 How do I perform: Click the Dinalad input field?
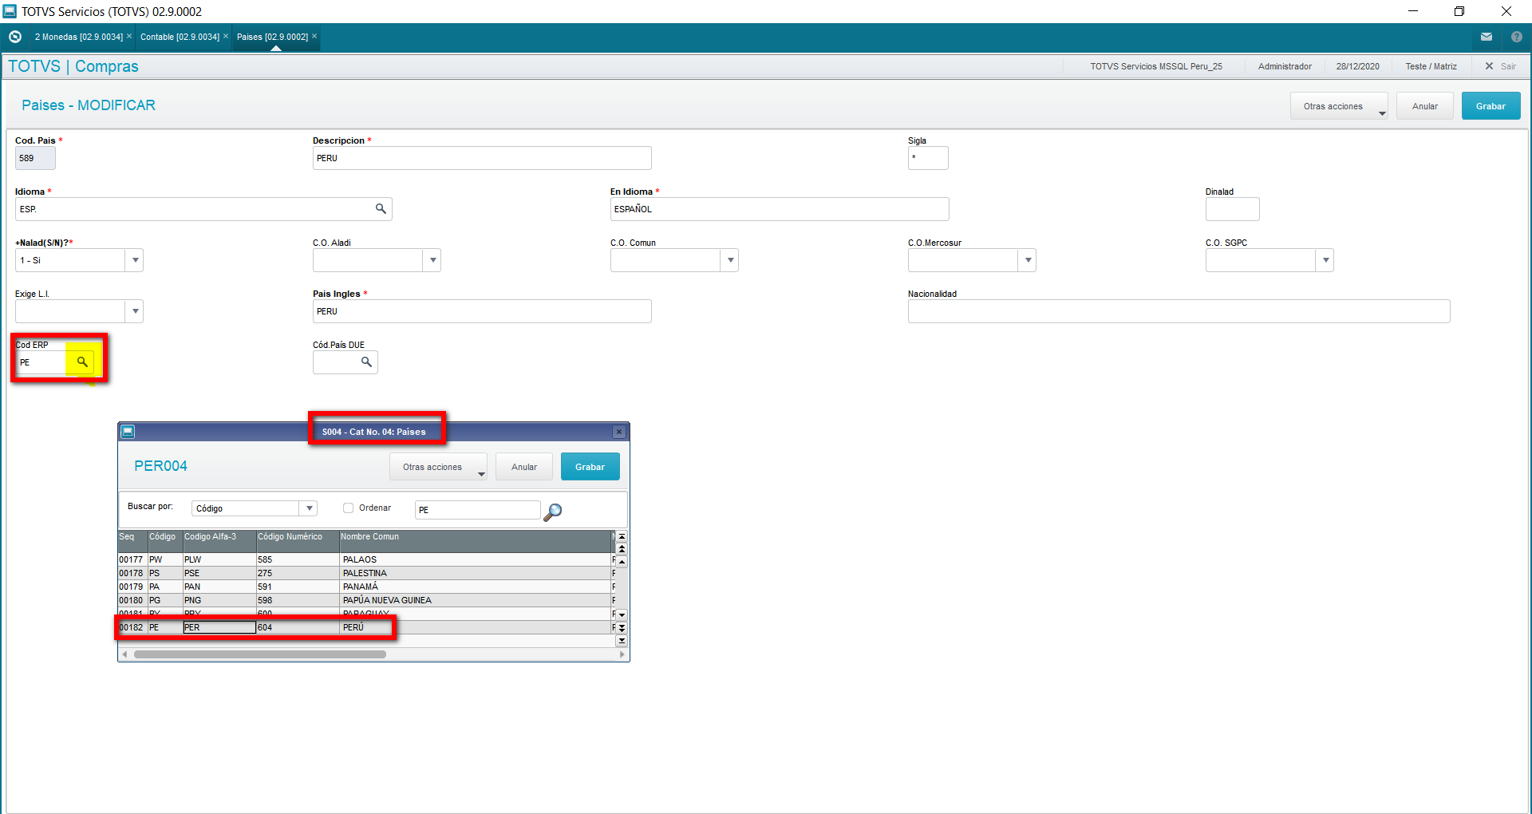coord(1232,209)
